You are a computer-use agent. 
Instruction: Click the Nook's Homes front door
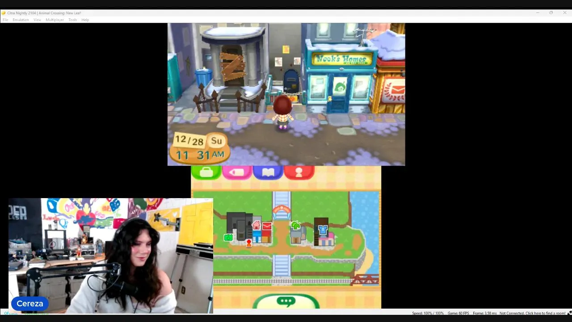click(x=339, y=94)
